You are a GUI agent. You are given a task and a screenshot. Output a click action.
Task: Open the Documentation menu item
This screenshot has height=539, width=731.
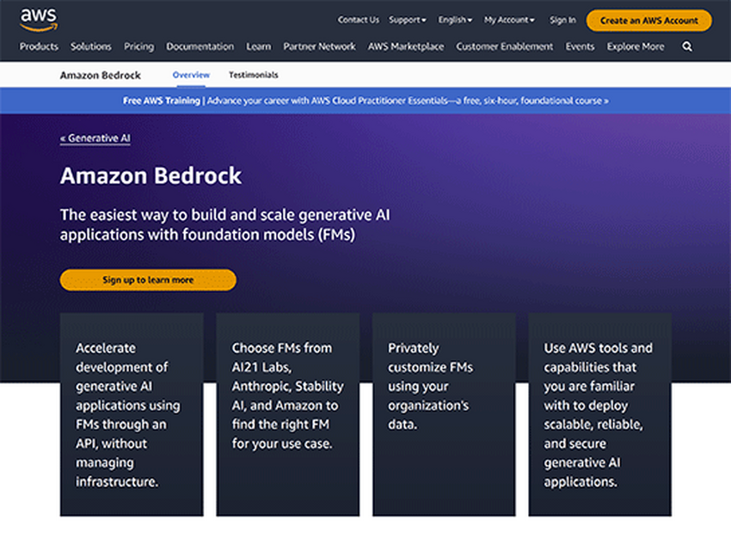pyautogui.click(x=200, y=46)
